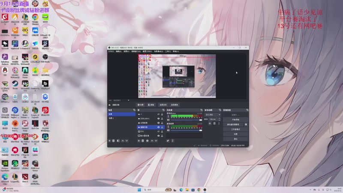
Task: Pop out the Scenes dock panel
Action: coord(134,110)
